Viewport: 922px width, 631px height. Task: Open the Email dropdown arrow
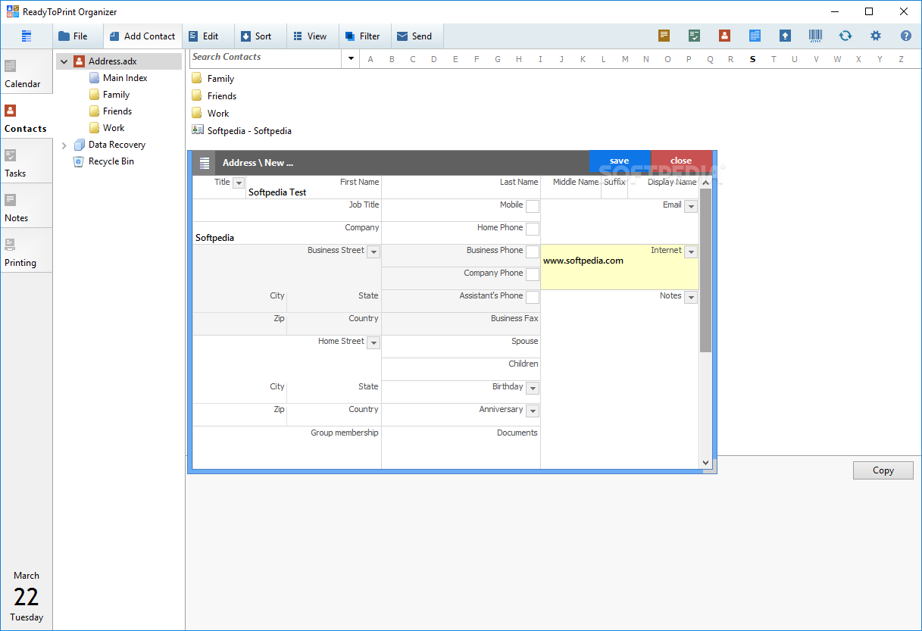point(690,206)
